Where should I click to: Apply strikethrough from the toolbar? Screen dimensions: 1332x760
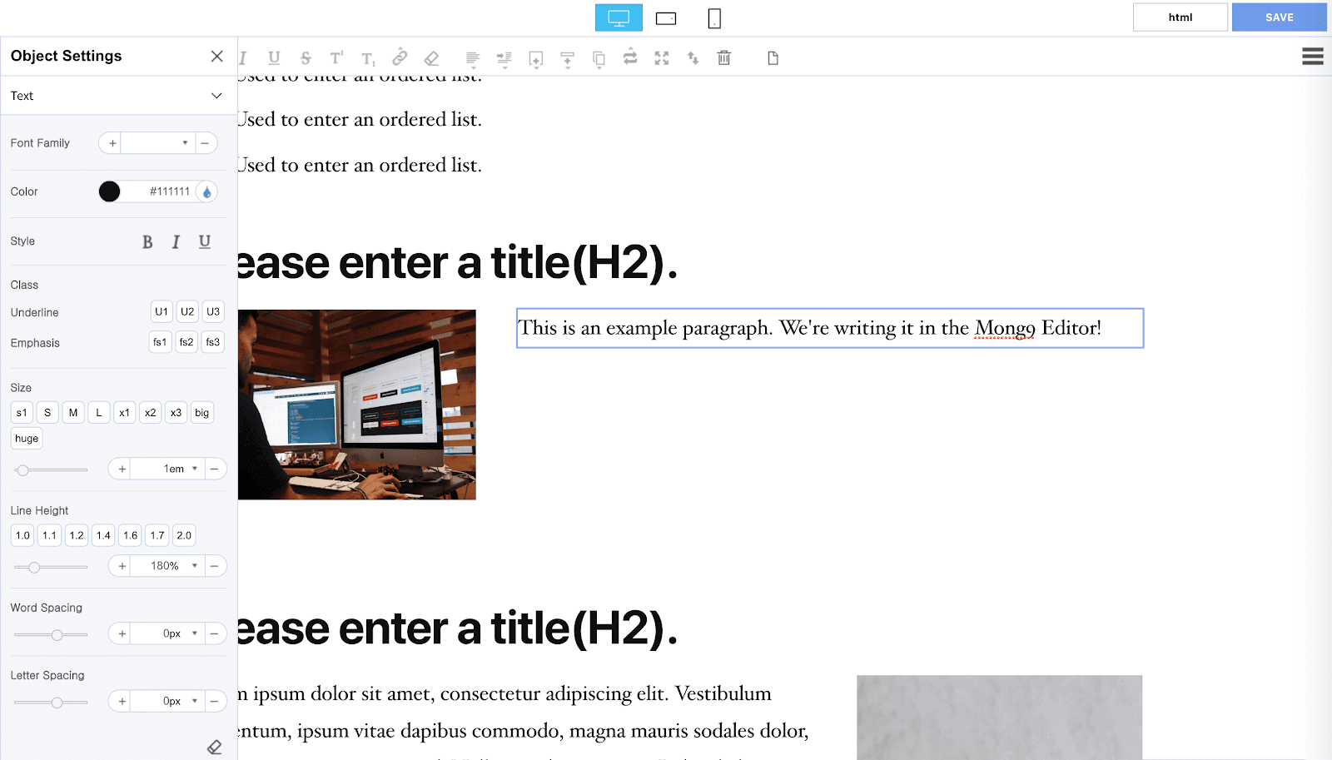[306, 57]
